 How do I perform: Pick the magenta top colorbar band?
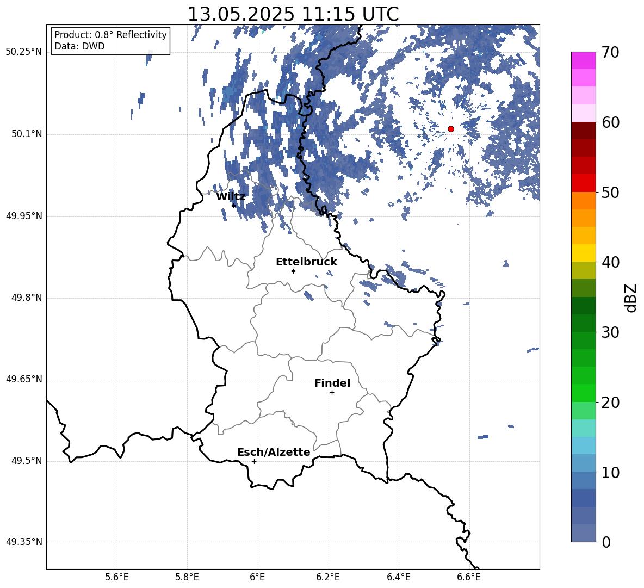click(x=584, y=60)
